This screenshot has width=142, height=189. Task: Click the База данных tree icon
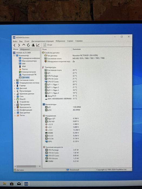click(18, 113)
